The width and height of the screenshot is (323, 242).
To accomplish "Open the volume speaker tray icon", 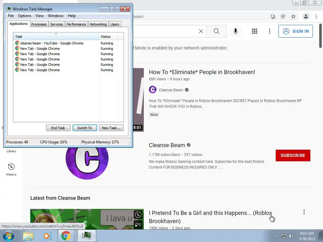I will pyautogui.click(x=291, y=236).
